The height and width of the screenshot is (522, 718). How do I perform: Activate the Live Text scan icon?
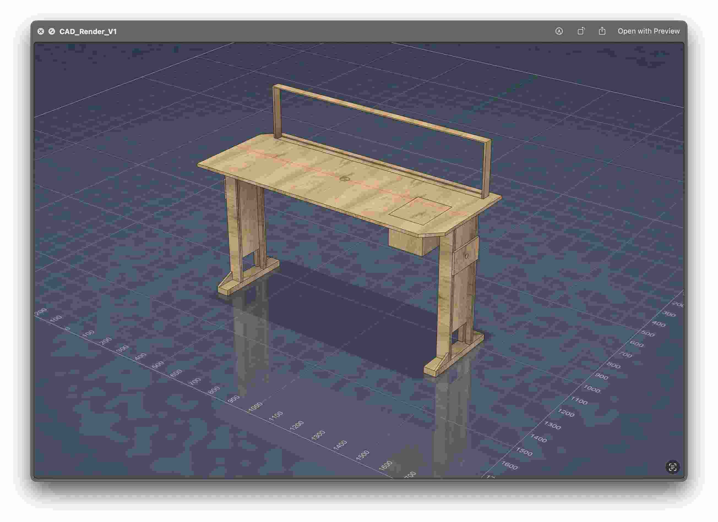(672, 467)
